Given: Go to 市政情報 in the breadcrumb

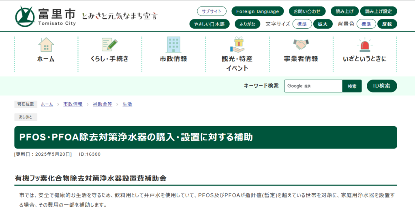Looking at the screenshot, I should click(x=73, y=104).
